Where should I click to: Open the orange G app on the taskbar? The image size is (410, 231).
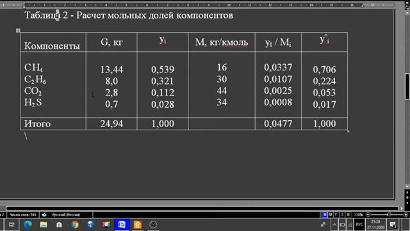click(138, 225)
